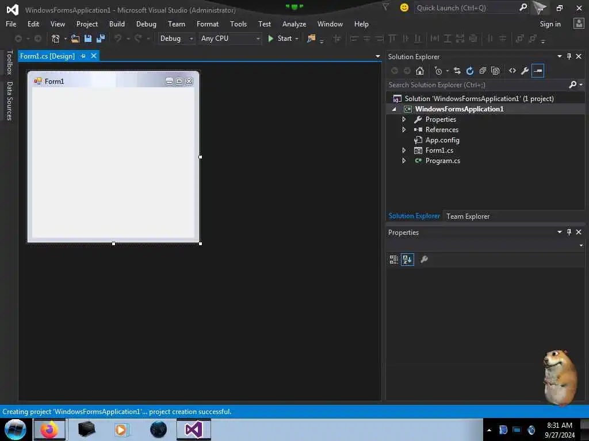Select the Solution Explorer bottom tab
589x441 pixels.
point(414,216)
